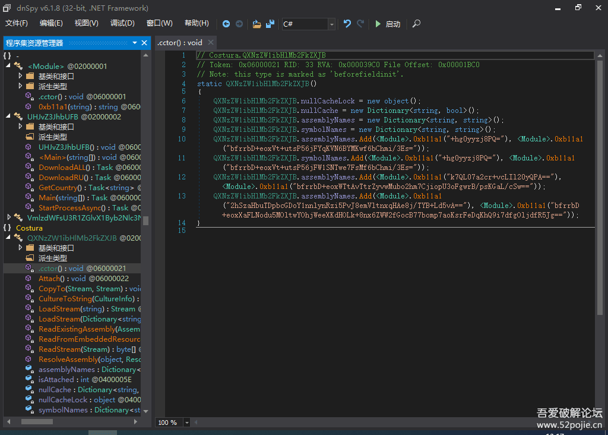Open the 文件(F) file menu
608x435 pixels.
17,23
